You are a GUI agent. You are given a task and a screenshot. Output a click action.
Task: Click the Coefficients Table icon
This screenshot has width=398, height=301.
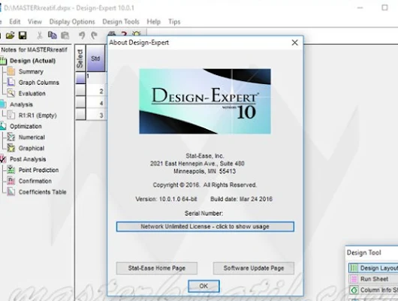pyautogui.click(x=11, y=191)
